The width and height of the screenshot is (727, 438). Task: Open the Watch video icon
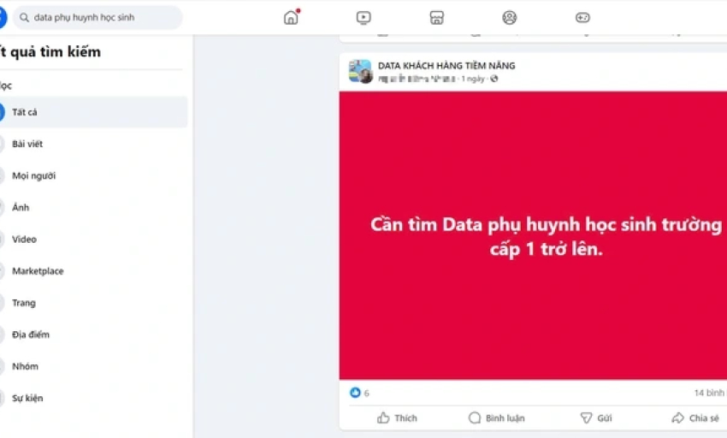click(363, 18)
